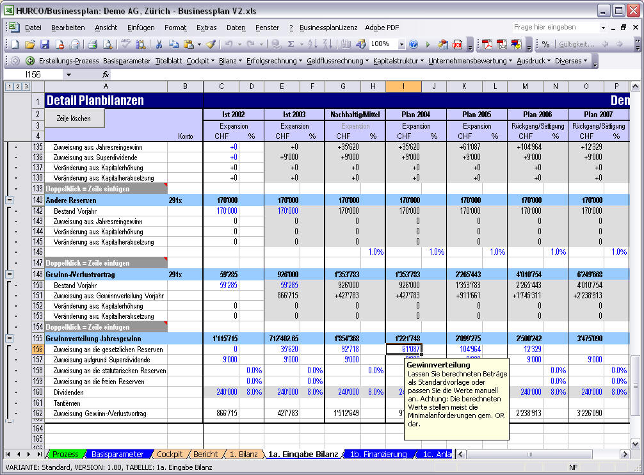Viewport: 644px width, 475px height.
Task: Open the BusinessplanLizenz menu
Action: [x=328, y=28]
